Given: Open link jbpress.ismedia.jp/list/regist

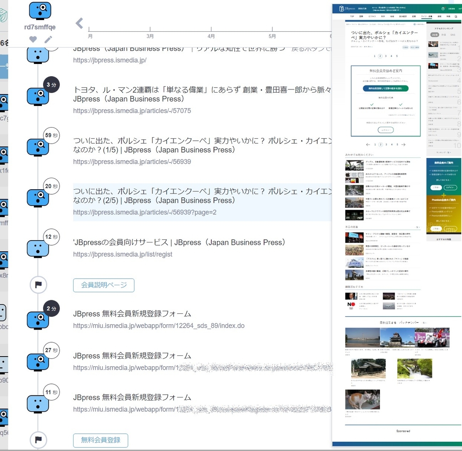Looking at the screenshot, I should coord(122,254).
